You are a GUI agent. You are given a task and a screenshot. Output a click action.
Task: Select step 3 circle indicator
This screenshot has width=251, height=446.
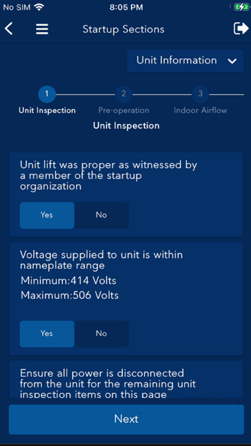200,94
